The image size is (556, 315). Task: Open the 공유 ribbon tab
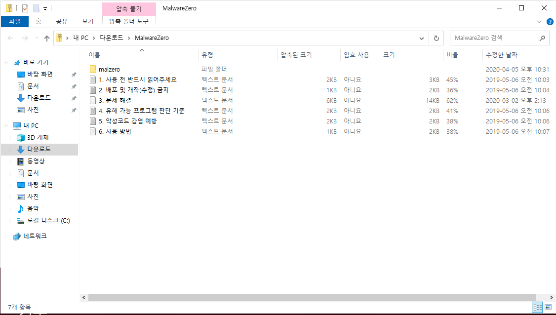click(x=62, y=21)
